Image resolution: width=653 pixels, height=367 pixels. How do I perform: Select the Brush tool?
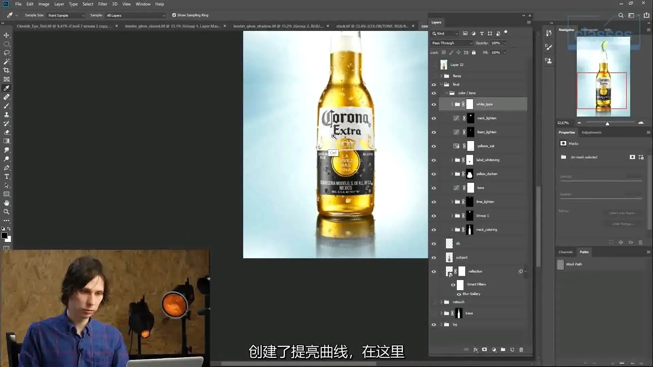6,106
